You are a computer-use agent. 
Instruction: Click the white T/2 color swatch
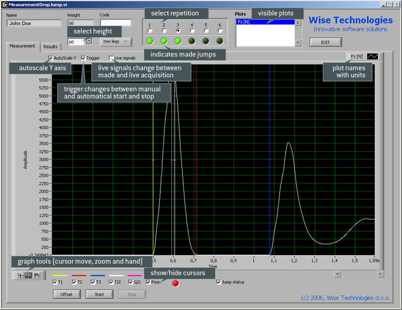point(117,276)
